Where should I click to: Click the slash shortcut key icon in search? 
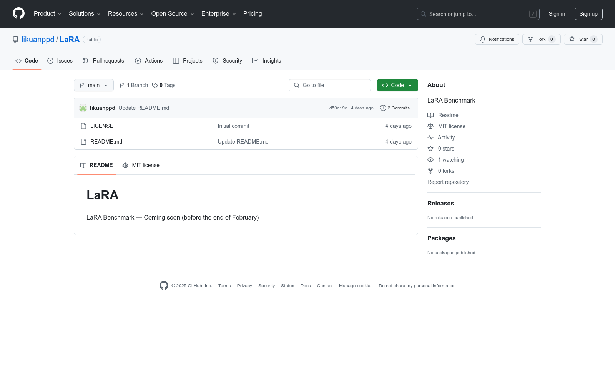click(x=533, y=14)
